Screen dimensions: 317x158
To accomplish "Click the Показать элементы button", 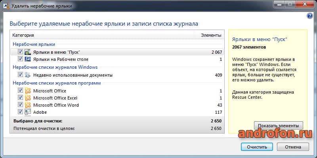I will click(x=279, y=126).
